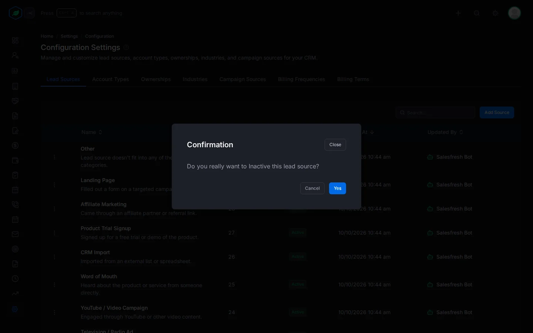Open the envelope mail icon in sidebar
533x333 pixels.
15,234
